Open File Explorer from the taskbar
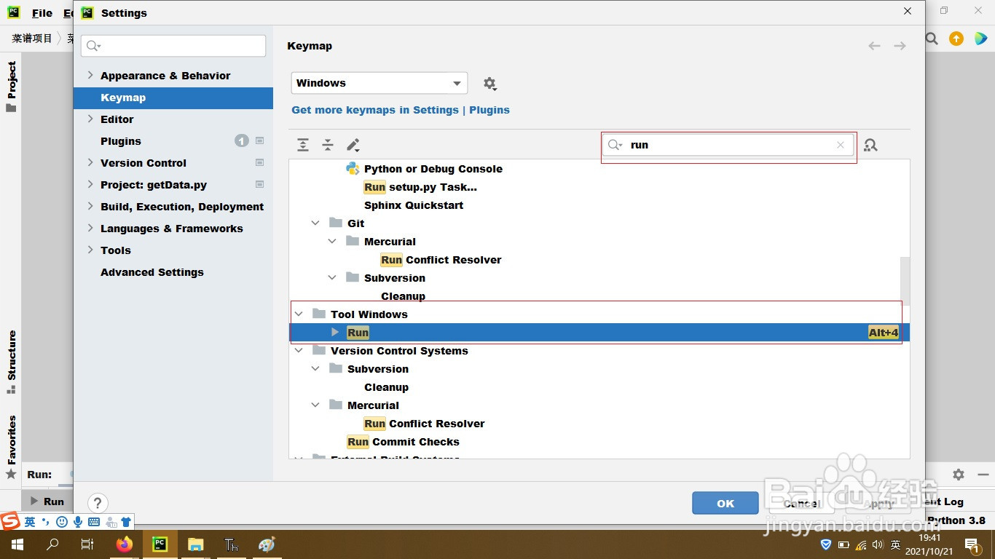This screenshot has height=559, width=995. [195, 544]
